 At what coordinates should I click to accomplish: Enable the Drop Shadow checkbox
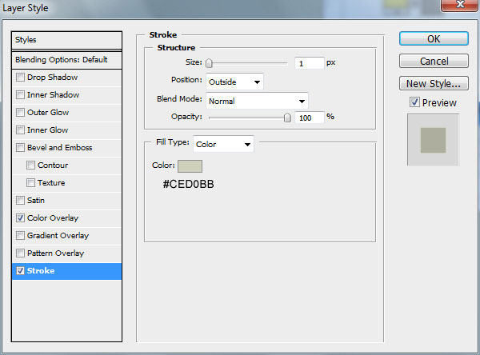(x=20, y=77)
